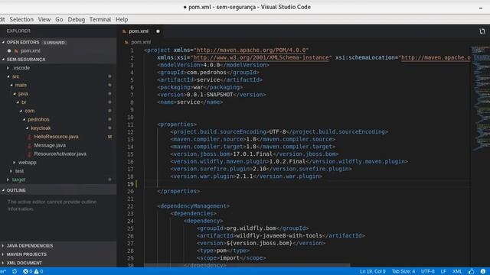Open ResourceActivator.java from the explorer
490x275 pixels.
(x=60, y=154)
